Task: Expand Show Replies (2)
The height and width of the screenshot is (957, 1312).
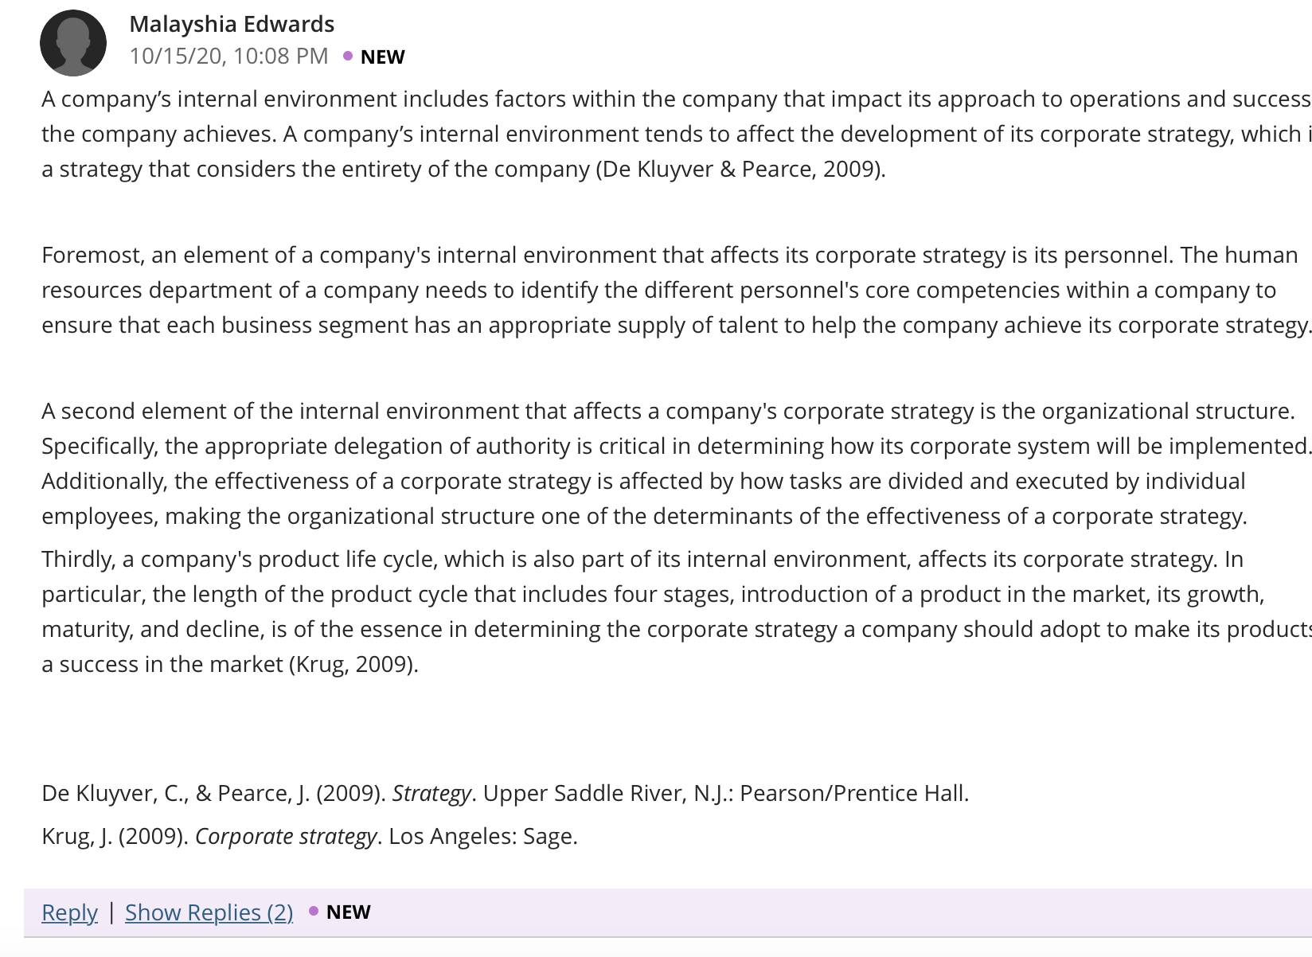Action: 209,912
